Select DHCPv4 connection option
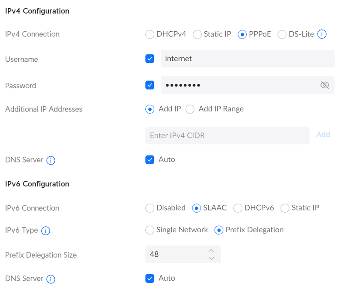 (x=150, y=34)
